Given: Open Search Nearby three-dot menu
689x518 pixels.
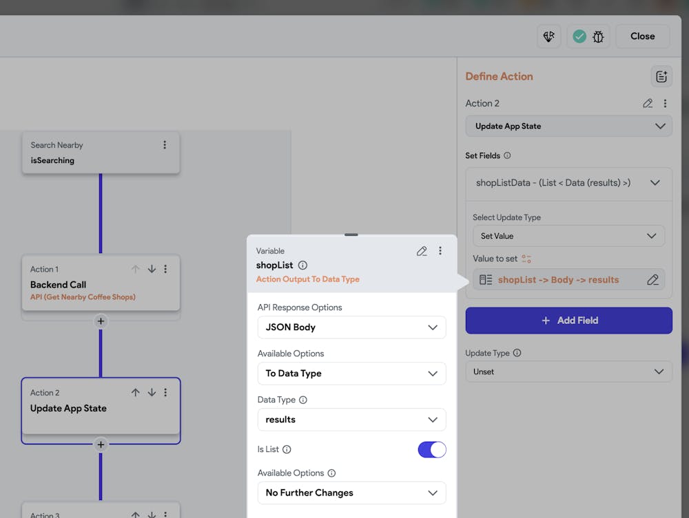Looking at the screenshot, I should coord(165,145).
